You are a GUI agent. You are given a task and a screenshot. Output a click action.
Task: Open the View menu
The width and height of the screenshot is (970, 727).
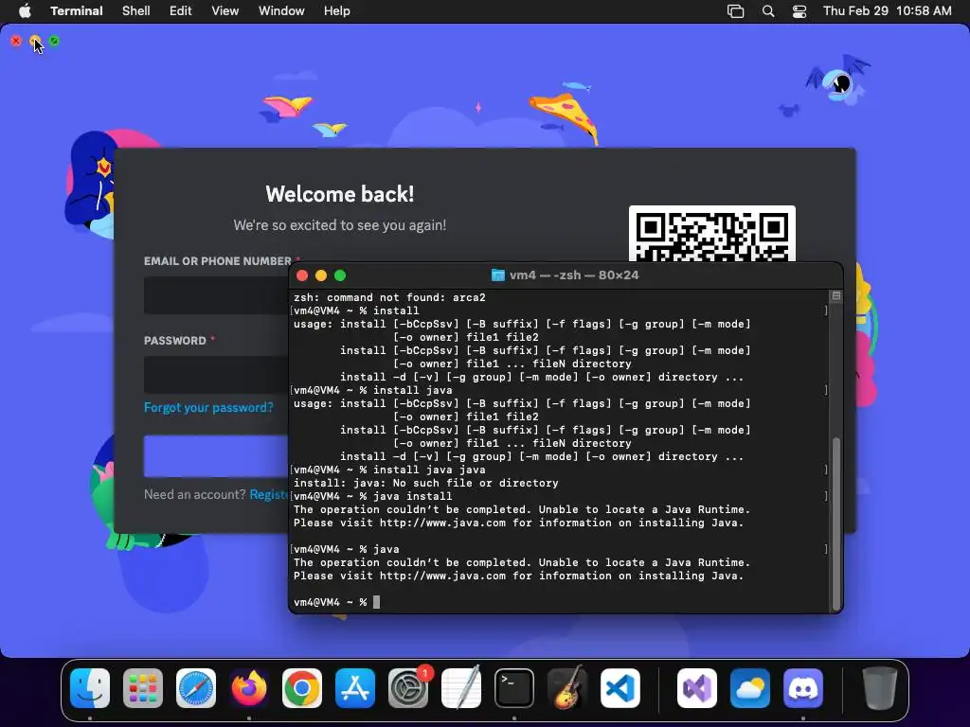(225, 11)
